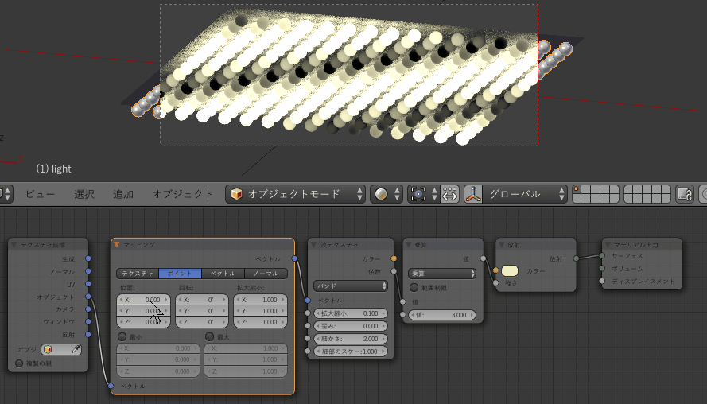
Task: Click the cube icon in Texture Coordinate object field
Action: (48, 349)
